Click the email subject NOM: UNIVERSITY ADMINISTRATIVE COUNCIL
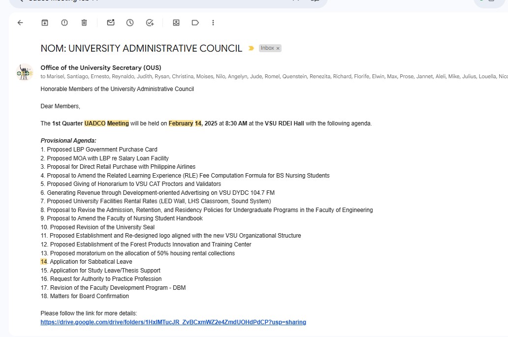The width and height of the screenshot is (508, 337). pyautogui.click(x=141, y=48)
